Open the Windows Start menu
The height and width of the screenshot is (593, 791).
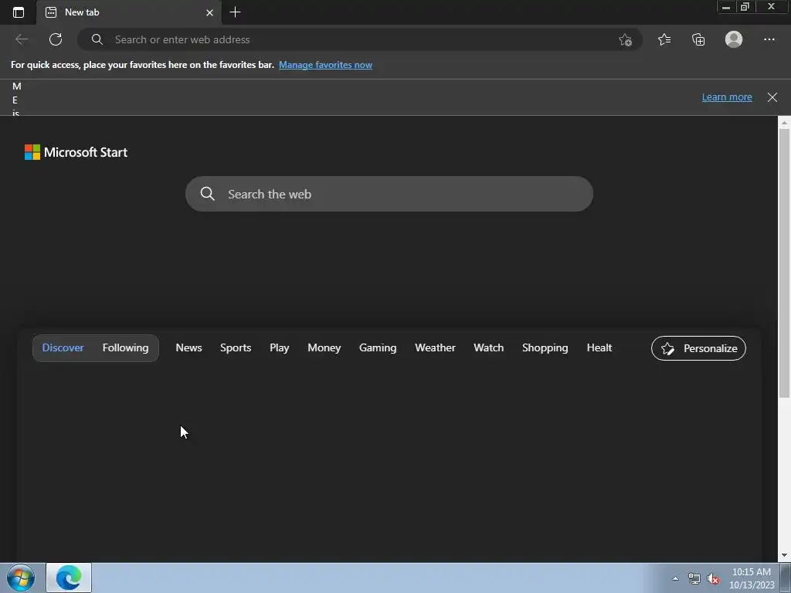(21, 578)
